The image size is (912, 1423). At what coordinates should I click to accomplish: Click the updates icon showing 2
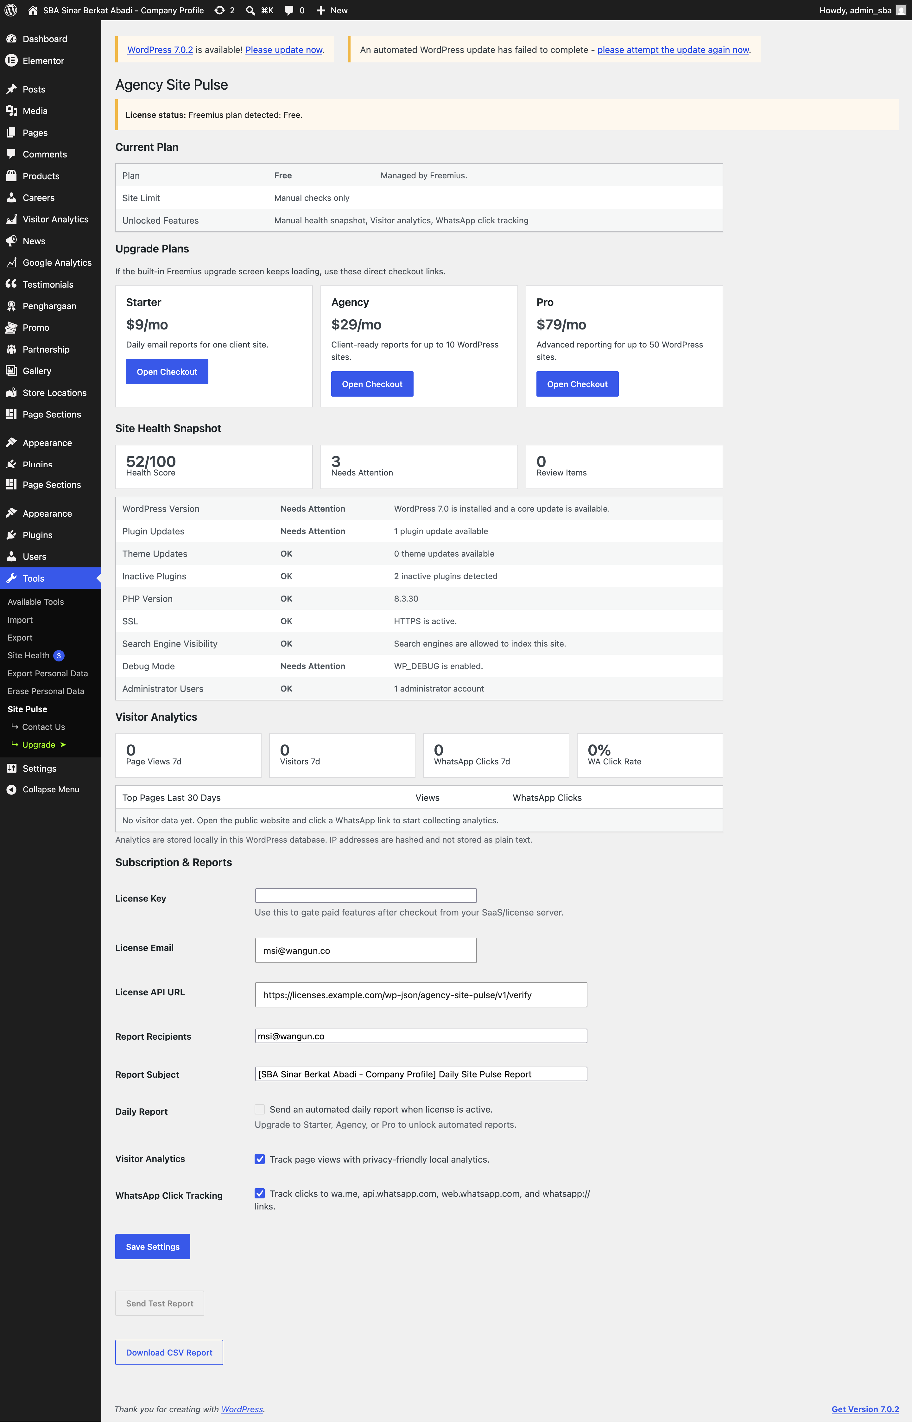220,10
